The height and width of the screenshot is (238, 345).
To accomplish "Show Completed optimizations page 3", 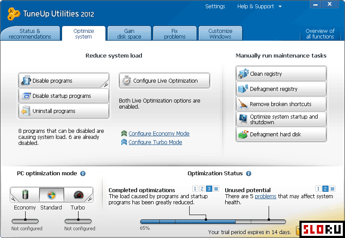I will [209, 188].
